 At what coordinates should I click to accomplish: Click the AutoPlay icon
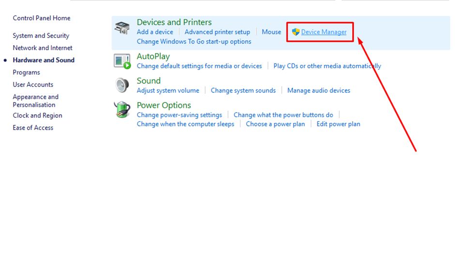[122, 61]
